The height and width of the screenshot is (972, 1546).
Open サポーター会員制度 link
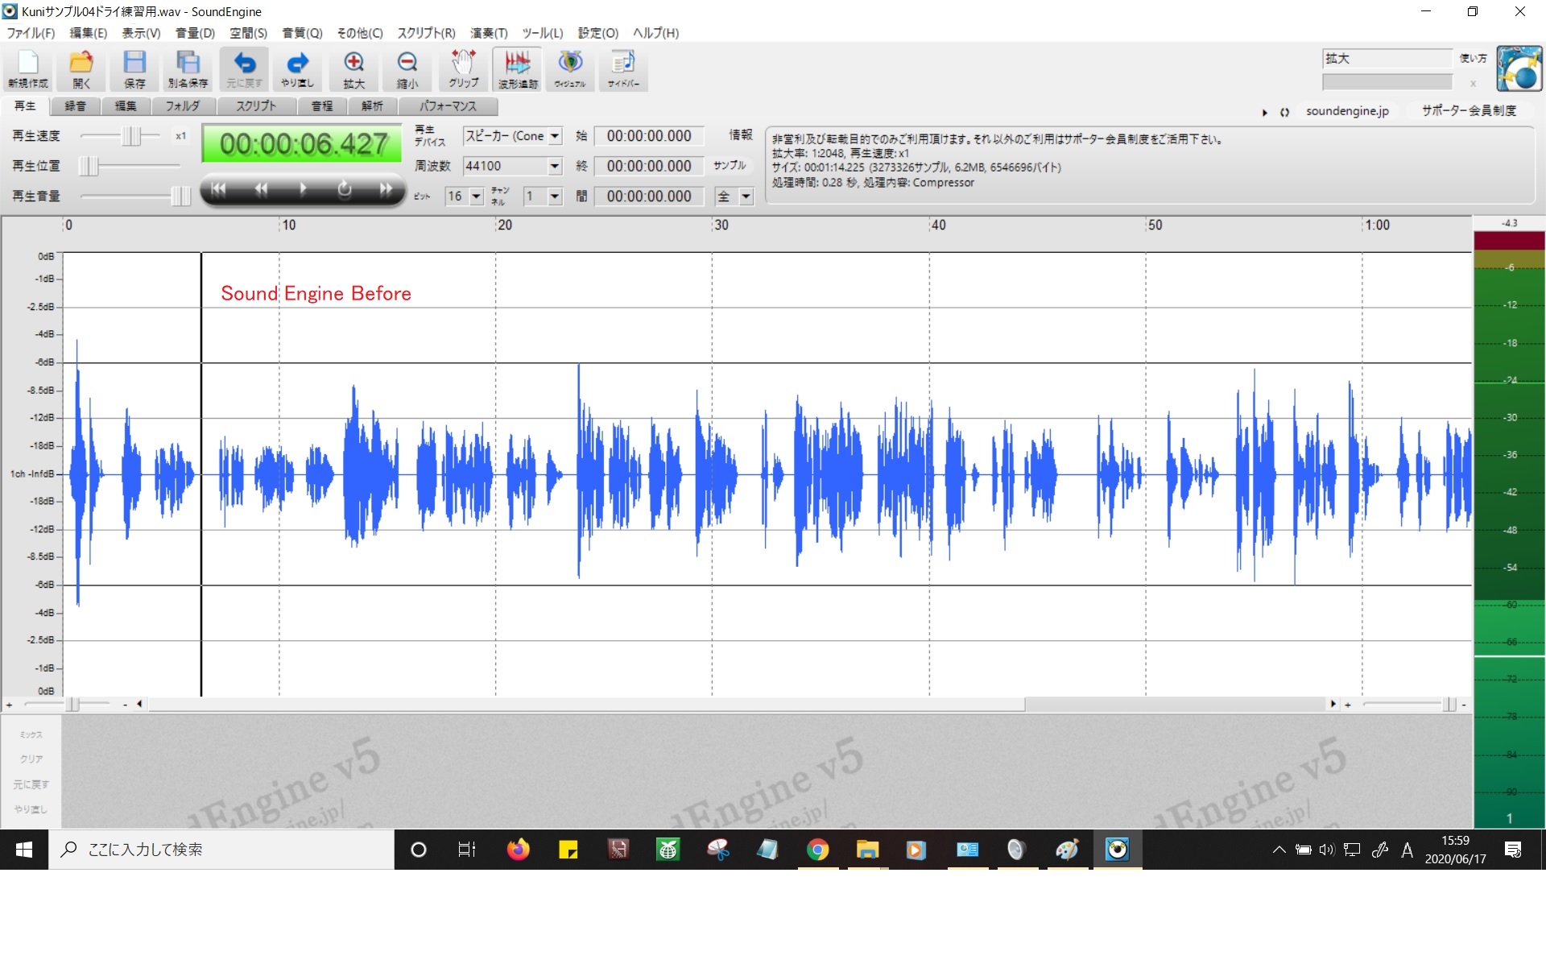(1469, 111)
